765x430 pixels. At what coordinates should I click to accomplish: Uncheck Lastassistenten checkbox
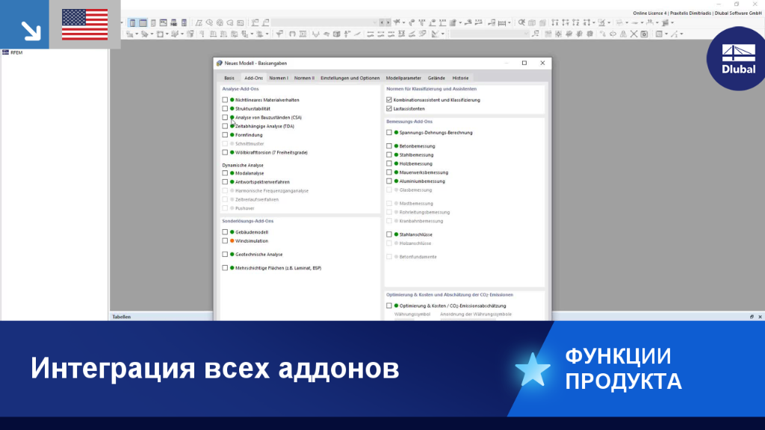coord(388,109)
